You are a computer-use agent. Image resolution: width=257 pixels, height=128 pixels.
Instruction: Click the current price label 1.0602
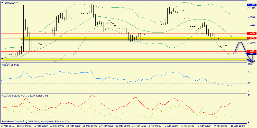[x=252, y=54]
